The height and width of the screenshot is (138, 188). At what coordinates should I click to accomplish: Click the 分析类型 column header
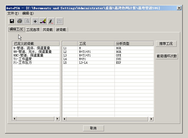pyautogui.click(x=134, y=44)
